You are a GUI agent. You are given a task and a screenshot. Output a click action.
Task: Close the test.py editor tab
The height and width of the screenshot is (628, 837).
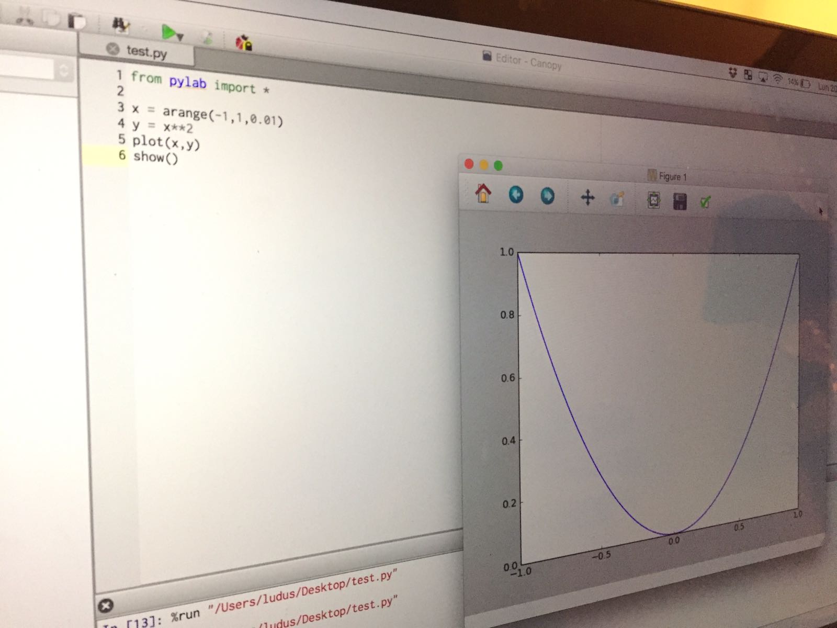[112, 49]
